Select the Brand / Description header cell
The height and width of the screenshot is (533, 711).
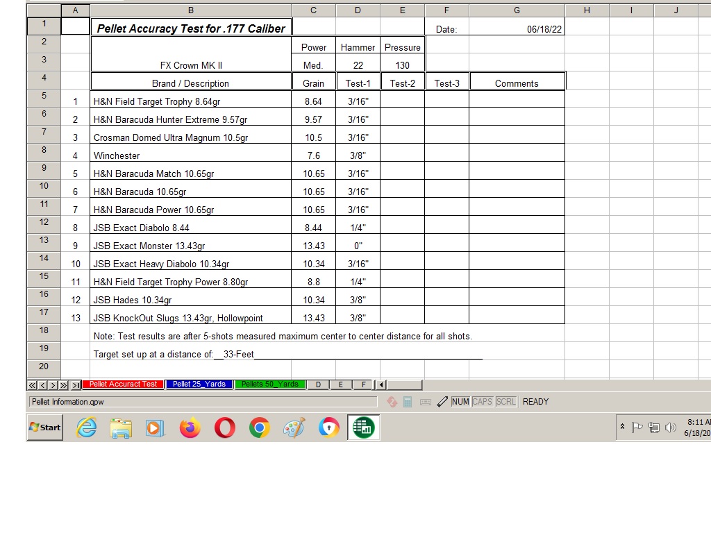[191, 81]
